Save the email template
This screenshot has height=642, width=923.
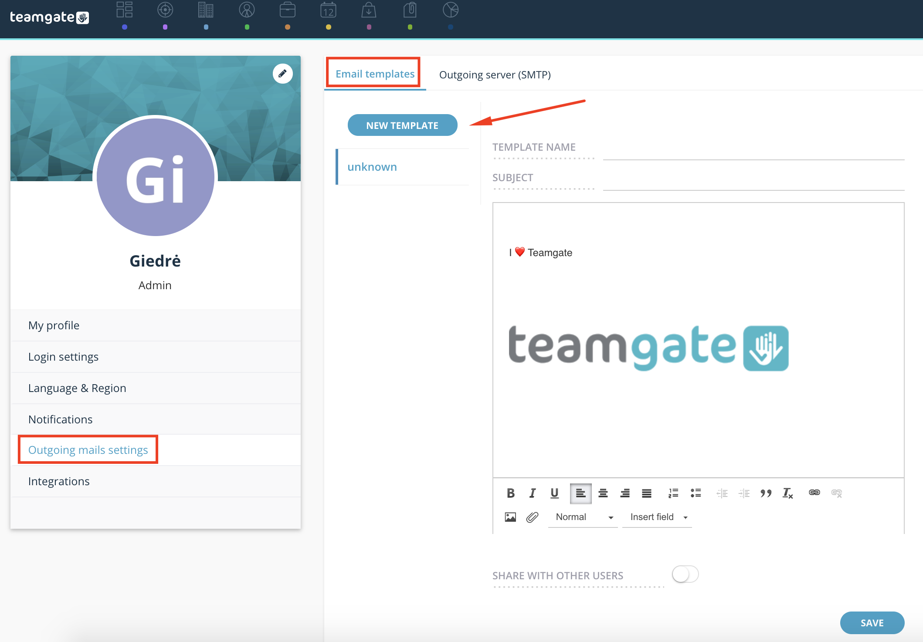[x=872, y=623]
